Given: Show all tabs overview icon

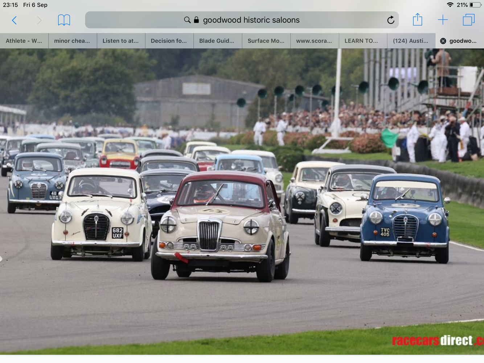Looking at the screenshot, I should 468,20.
